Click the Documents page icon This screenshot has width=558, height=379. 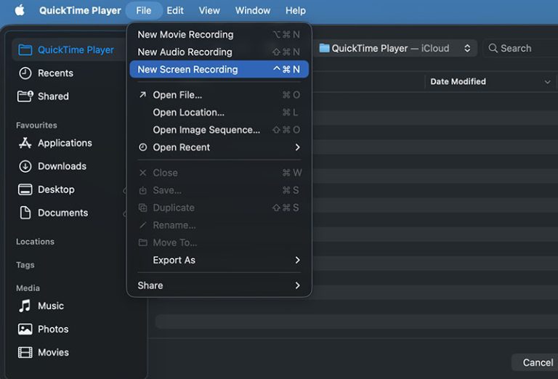25,213
